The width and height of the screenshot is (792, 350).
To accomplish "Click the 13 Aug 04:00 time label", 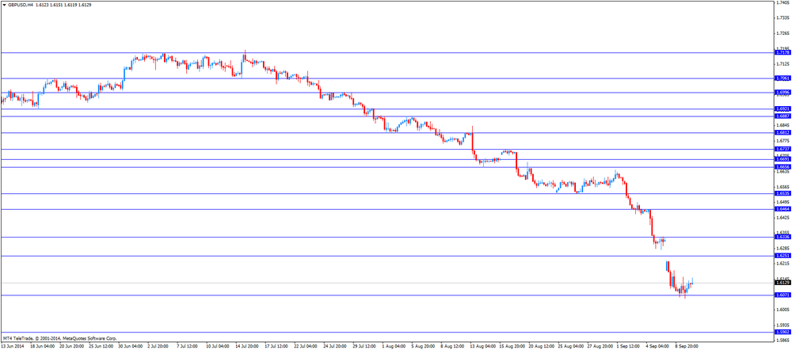I will [482, 347].
